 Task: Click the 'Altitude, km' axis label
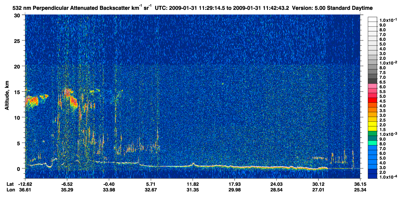(x=7, y=96)
